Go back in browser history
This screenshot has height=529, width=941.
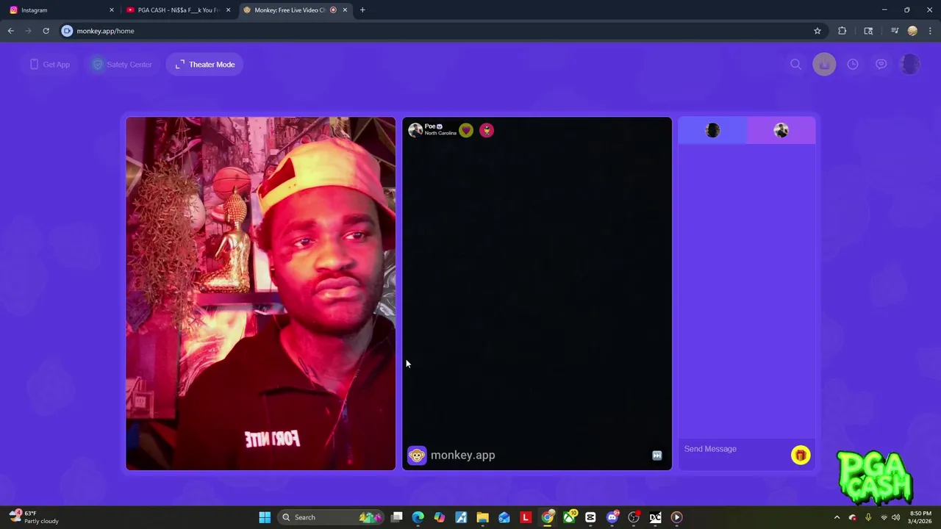pos(11,31)
